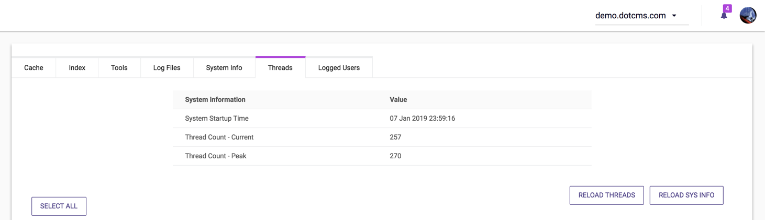Click the Thread Count - Peak row label
Image resolution: width=765 pixels, height=220 pixels.
click(216, 156)
